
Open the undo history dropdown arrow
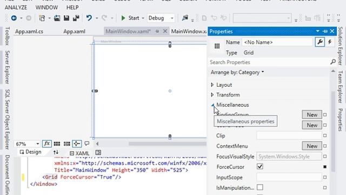[97, 18]
